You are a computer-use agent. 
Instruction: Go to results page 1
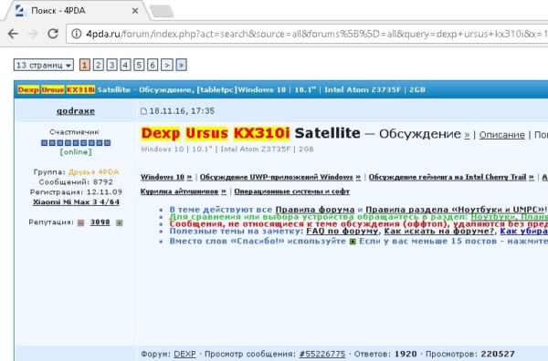[85, 65]
